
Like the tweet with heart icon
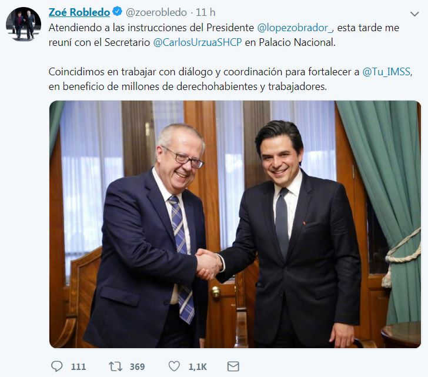click(174, 366)
